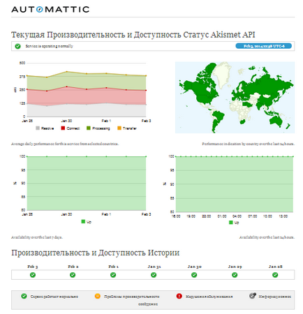The height and width of the screenshot is (314, 303).
Task: Click the Jan 28 history status checkmark
Action: click(x=275, y=275)
